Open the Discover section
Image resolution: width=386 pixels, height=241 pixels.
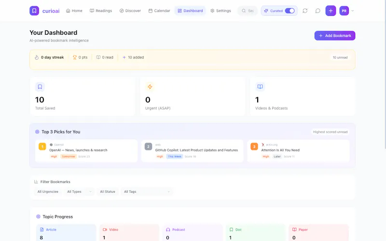point(130,11)
